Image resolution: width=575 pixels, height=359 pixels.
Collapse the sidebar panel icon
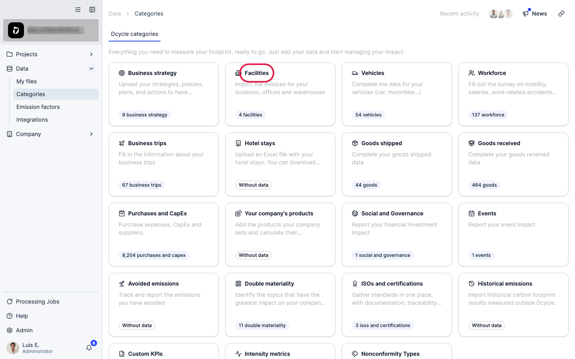pos(92,10)
